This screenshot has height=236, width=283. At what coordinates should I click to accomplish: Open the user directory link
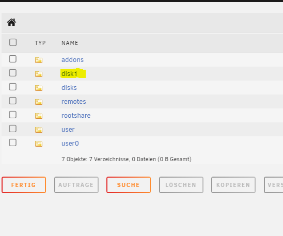tap(68, 130)
